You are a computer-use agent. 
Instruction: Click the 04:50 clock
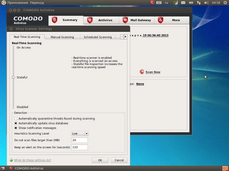click(216, 3)
